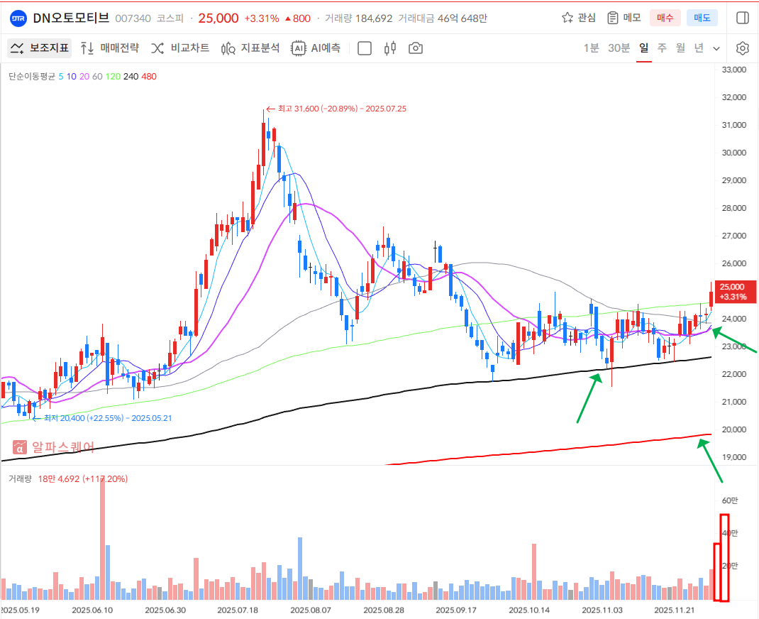Capture chart with the camera icon

pyautogui.click(x=416, y=48)
